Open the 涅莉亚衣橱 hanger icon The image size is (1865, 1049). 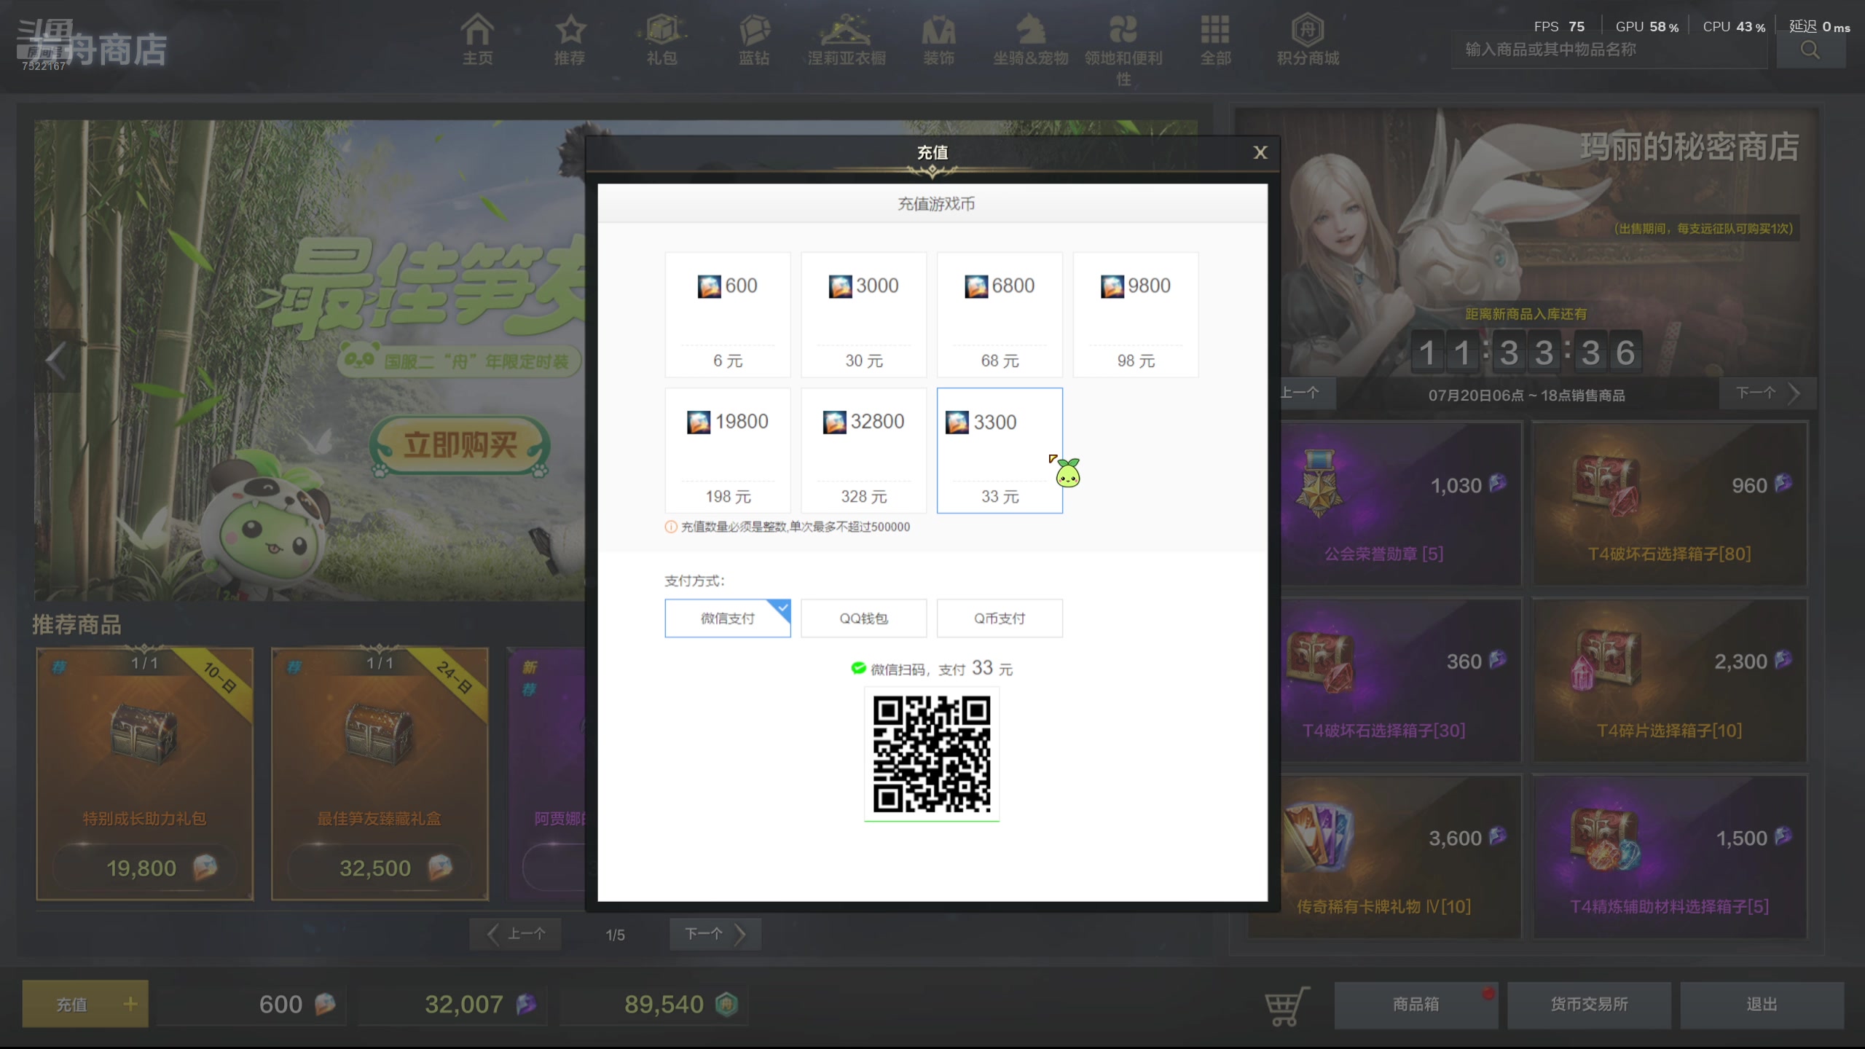(846, 30)
